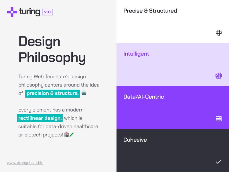Screen dimensions: 229x172
Task: Select the Precise & Structured heading
Action: (150, 11)
